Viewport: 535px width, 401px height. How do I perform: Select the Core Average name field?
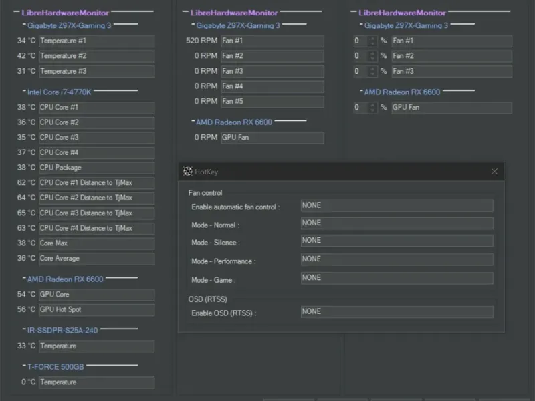96,259
